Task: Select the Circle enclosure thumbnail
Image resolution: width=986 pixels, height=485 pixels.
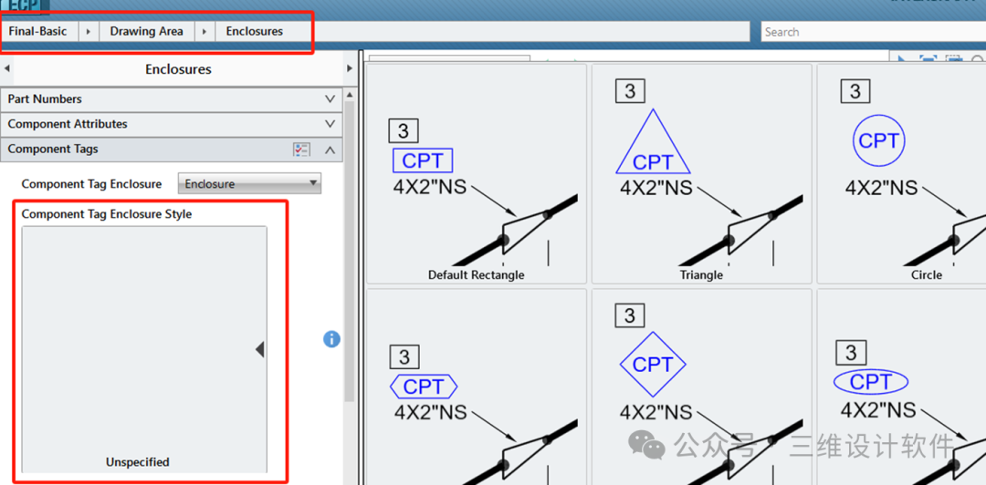Action: tap(902, 174)
